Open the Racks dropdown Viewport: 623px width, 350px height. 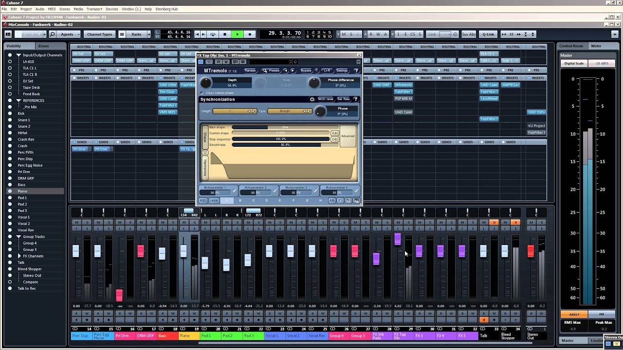[137, 34]
